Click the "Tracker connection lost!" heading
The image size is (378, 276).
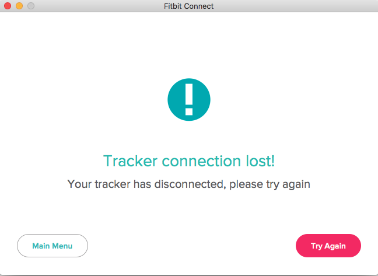pyautogui.click(x=189, y=161)
